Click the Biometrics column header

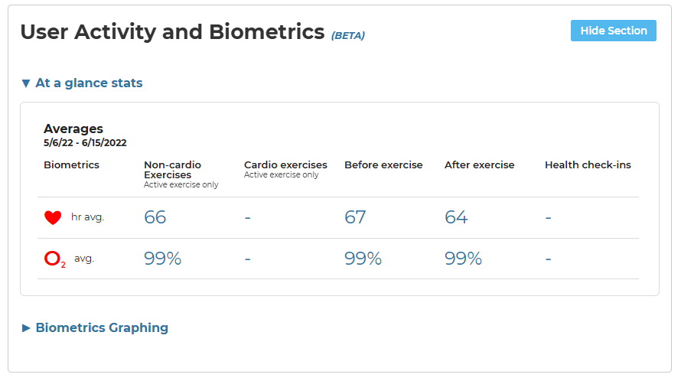tap(71, 164)
